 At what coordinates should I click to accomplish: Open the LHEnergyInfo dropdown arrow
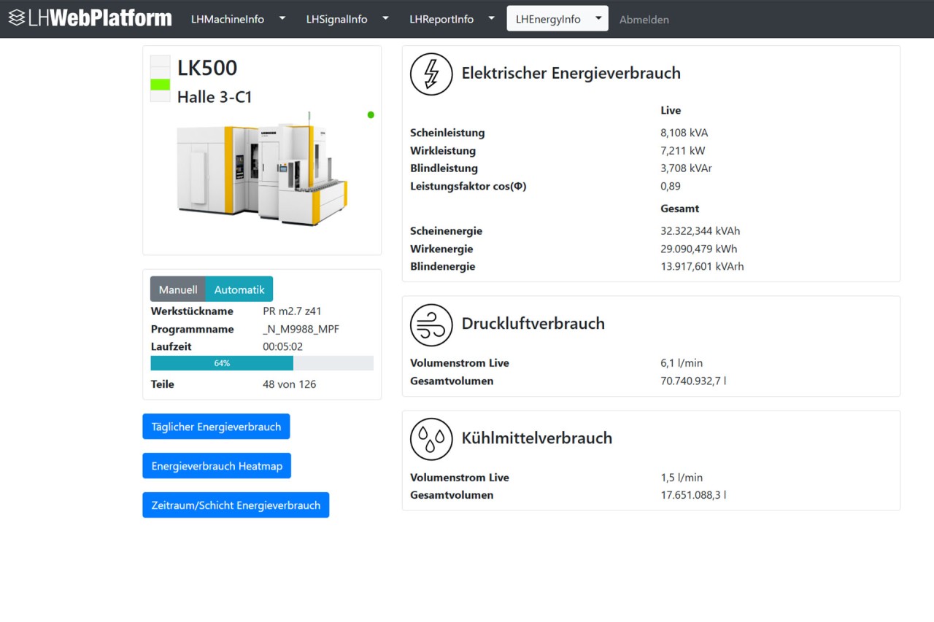[x=598, y=19]
